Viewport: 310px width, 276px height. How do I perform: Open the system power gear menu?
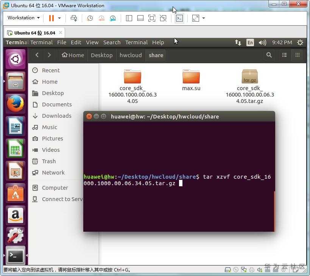tap(300, 42)
